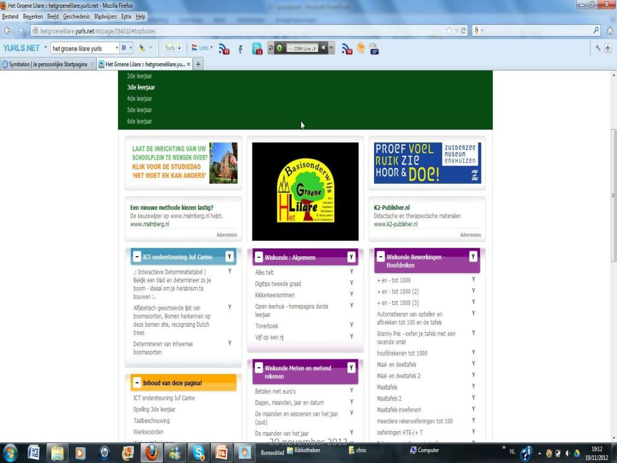Open the Twitter toolbar icon with badge

[257, 48]
